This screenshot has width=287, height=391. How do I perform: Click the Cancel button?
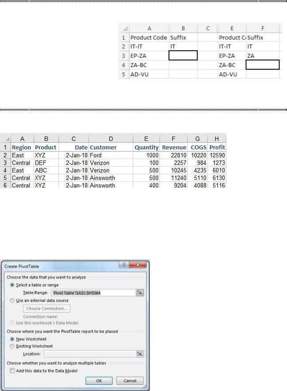coord(130,381)
